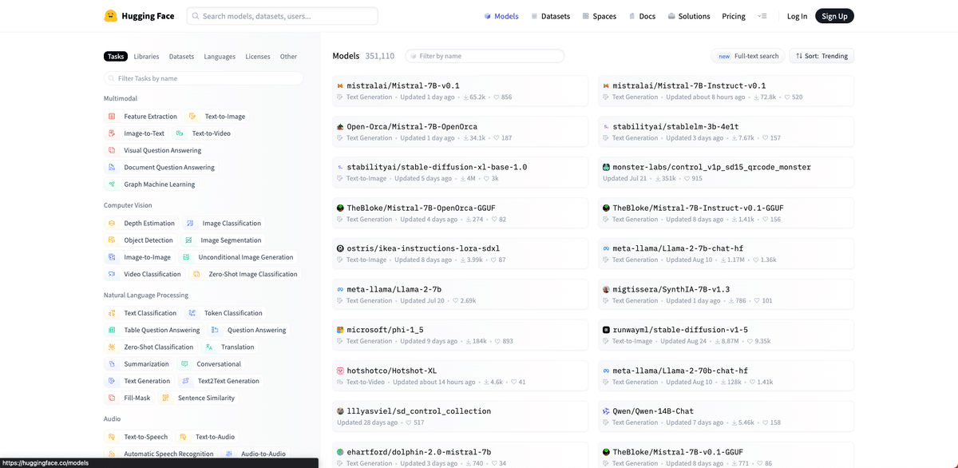Viewport: 958px width, 468px height.
Task: Select the Translation task icon
Action: pyautogui.click(x=209, y=347)
